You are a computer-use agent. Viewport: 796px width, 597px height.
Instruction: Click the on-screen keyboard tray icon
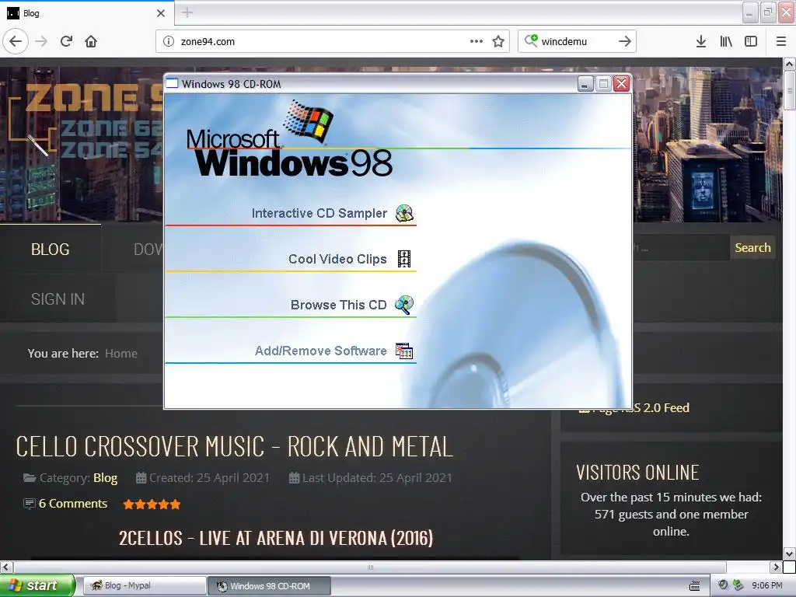tap(694, 586)
